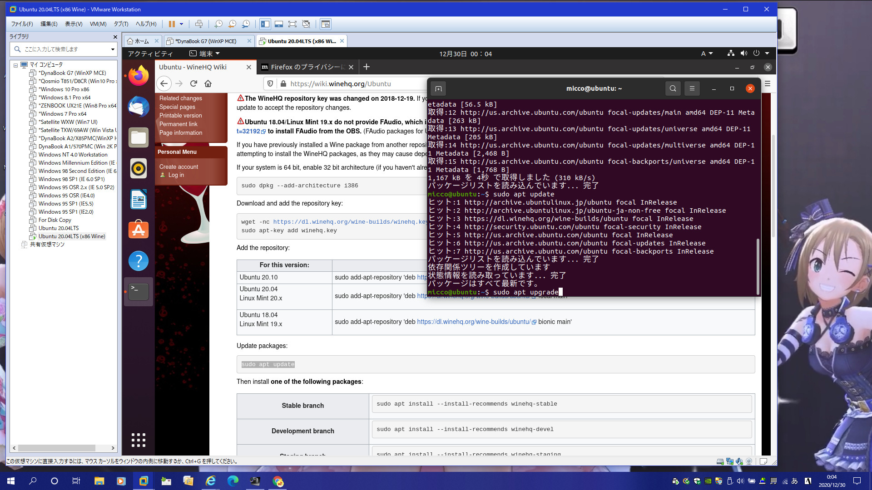Open the snapshot manager toolbar icon

click(x=246, y=24)
